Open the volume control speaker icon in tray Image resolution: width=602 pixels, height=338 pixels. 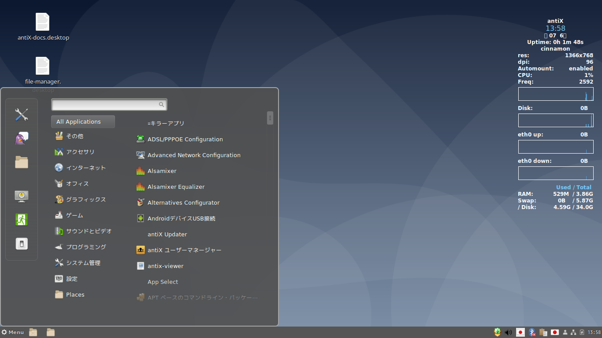coord(508,332)
